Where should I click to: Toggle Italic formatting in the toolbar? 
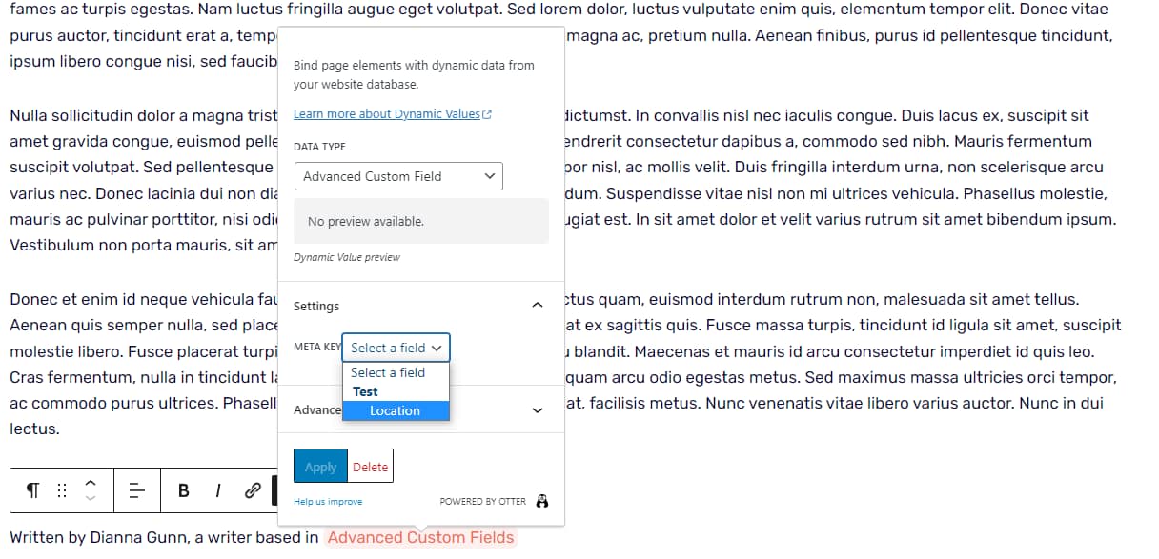[217, 489]
